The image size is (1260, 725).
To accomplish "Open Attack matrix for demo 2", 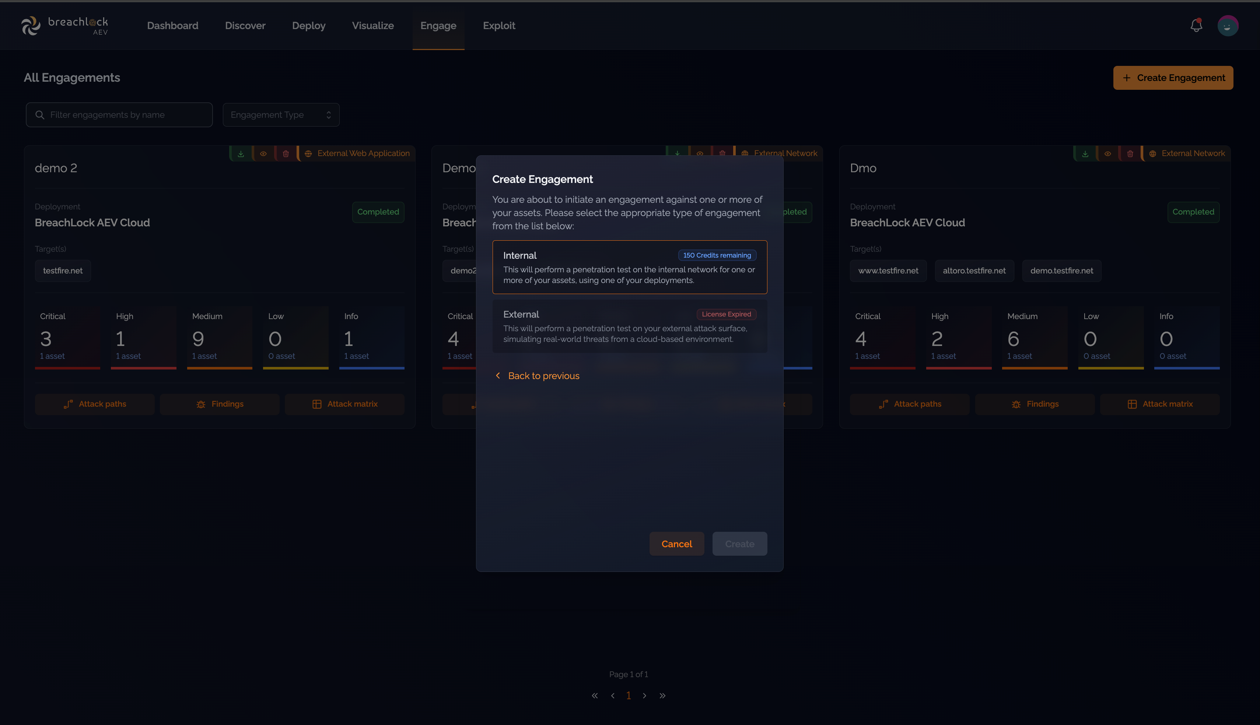I will tap(344, 404).
